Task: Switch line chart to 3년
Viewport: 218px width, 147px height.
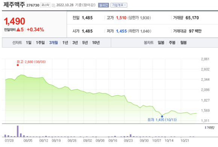Action: 75,43
